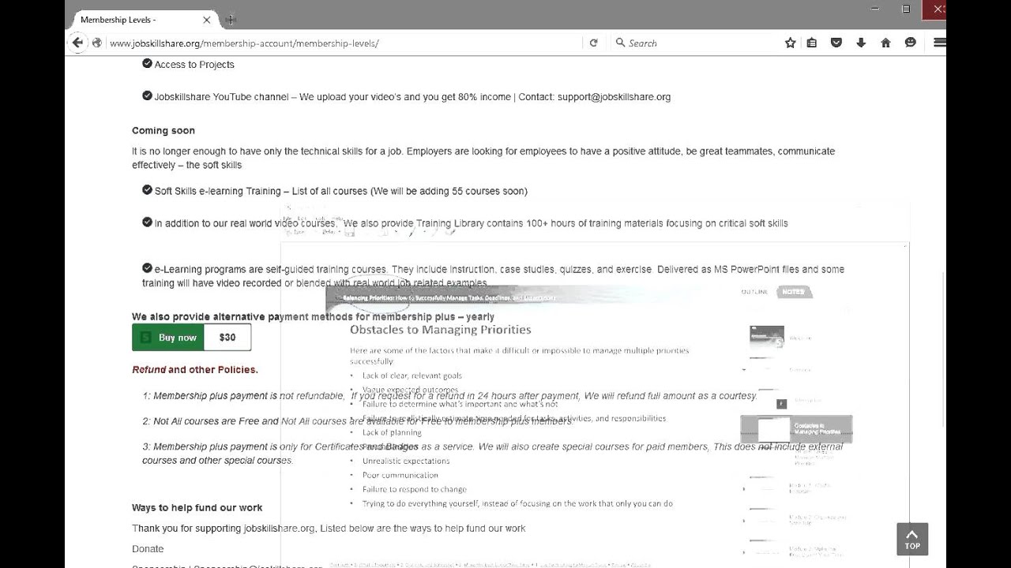Click the Donate text
Viewport: 1011px width, 568px height.
pos(148,549)
